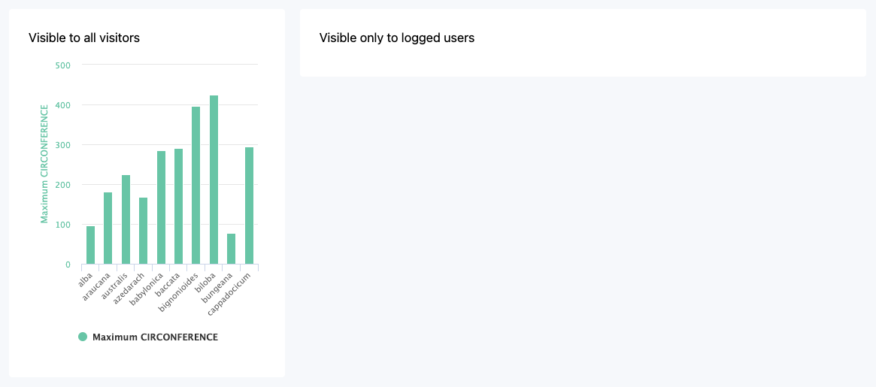The width and height of the screenshot is (876, 387).
Task: Click the green legend dot
Action: click(83, 337)
